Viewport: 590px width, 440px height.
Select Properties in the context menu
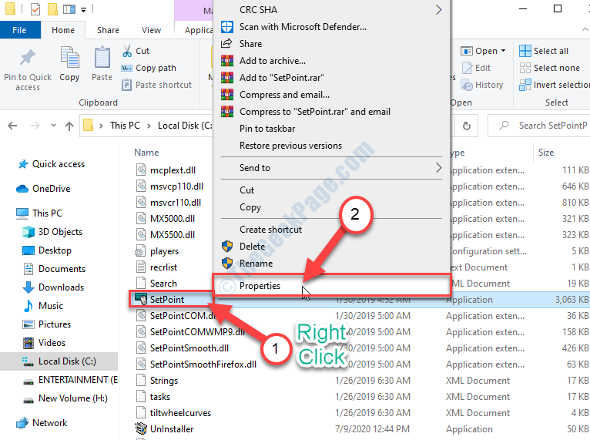[260, 286]
